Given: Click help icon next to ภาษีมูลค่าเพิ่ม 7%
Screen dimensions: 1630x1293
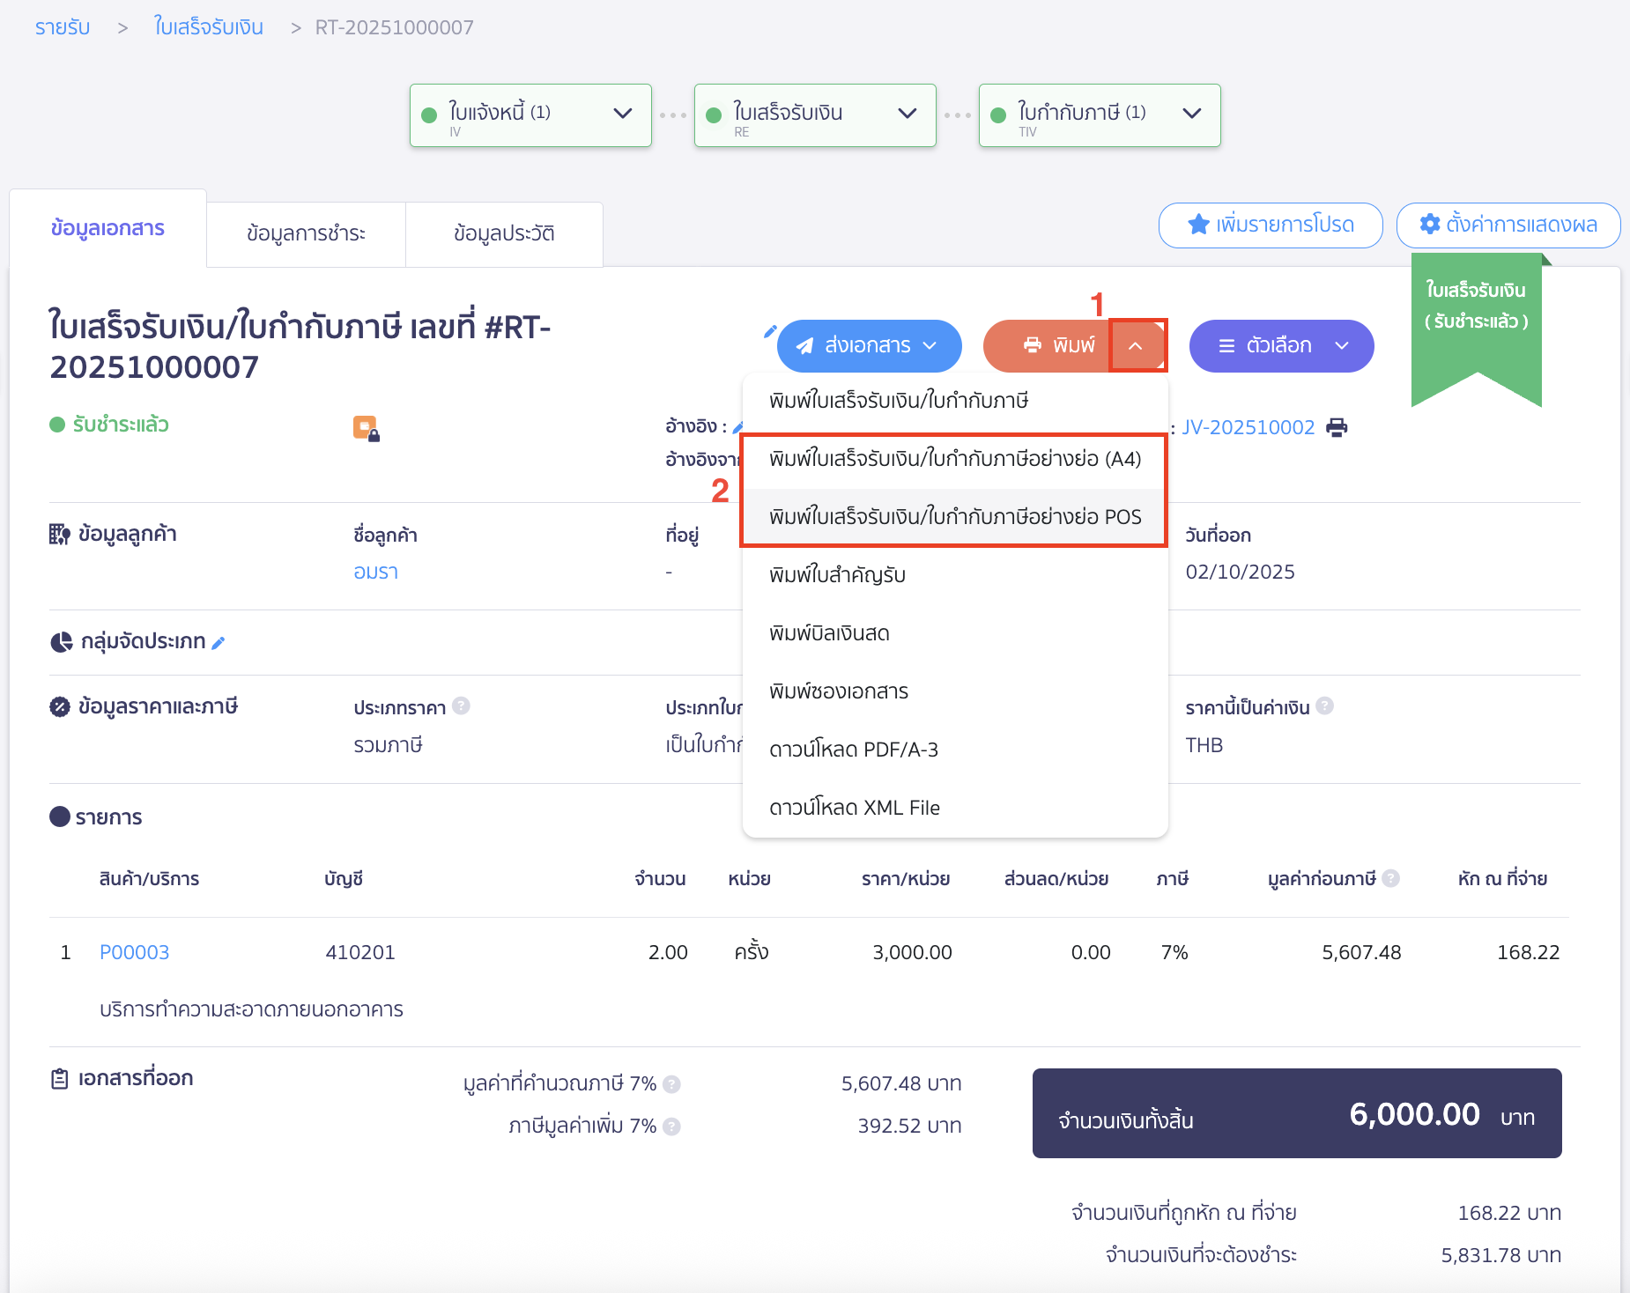Looking at the screenshot, I should 670,1126.
